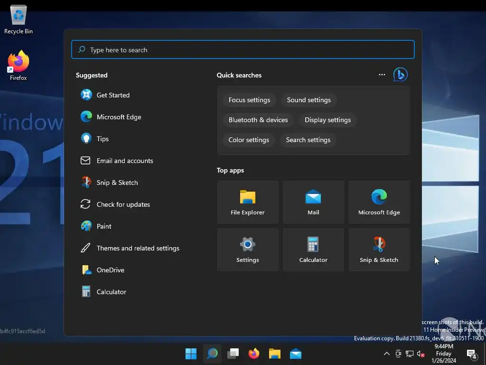Launch Firefox from the taskbar
The width and height of the screenshot is (486, 365).
(x=254, y=354)
